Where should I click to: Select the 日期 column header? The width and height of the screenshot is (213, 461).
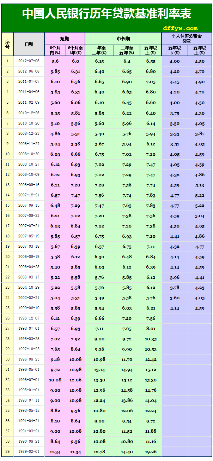tap(29, 44)
